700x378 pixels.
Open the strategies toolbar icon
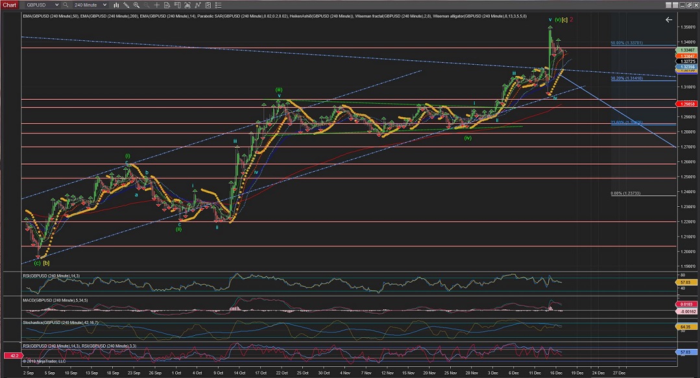click(x=208, y=5)
